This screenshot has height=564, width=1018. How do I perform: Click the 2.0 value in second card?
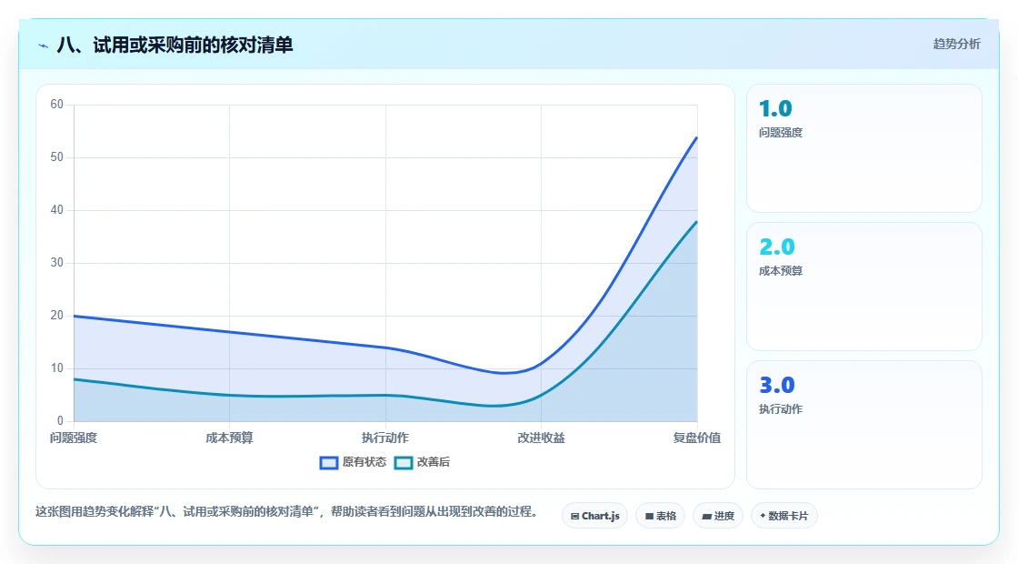(x=777, y=247)
